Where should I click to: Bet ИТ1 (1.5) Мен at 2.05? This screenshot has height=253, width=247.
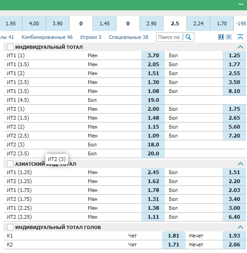(x=153, y=64)
